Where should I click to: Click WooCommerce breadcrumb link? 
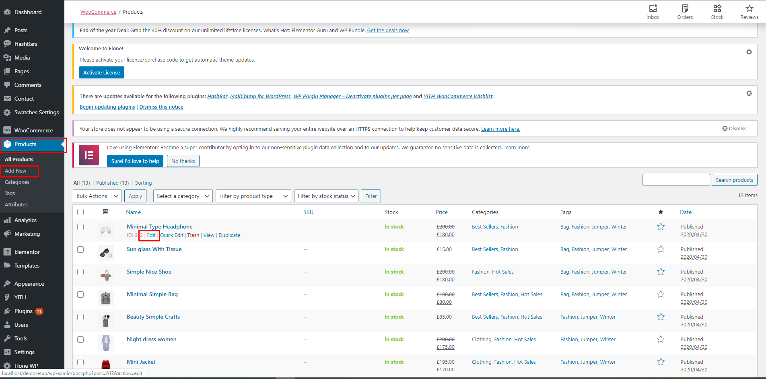tap(98, 12)
